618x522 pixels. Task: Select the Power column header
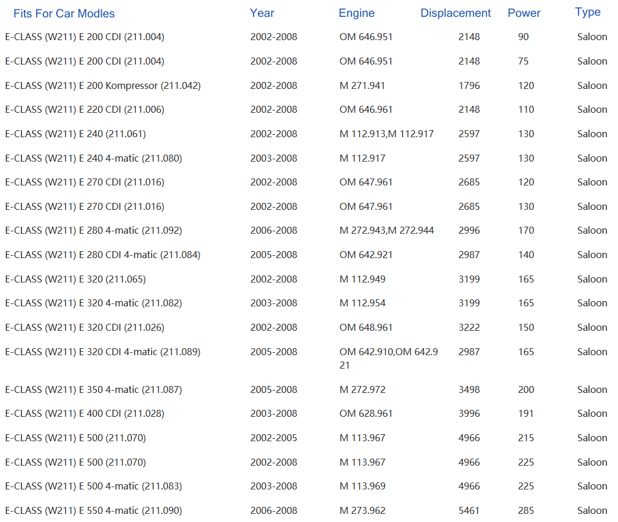(524, 13)
